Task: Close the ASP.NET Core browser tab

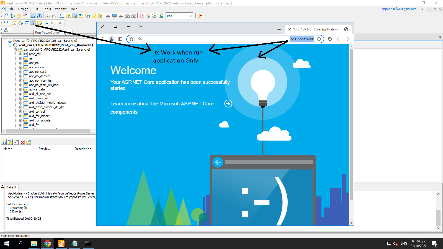Action: point(290,29)
